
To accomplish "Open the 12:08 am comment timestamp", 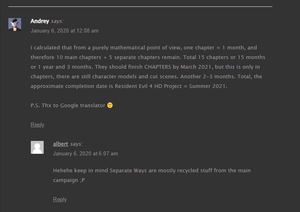I will click(64, 31).
